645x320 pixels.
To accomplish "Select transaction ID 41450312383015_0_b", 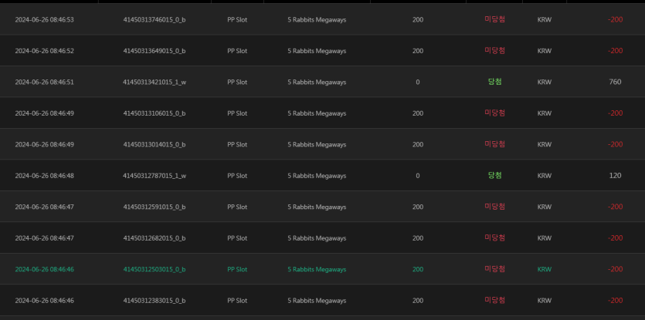I will (154, 301).
